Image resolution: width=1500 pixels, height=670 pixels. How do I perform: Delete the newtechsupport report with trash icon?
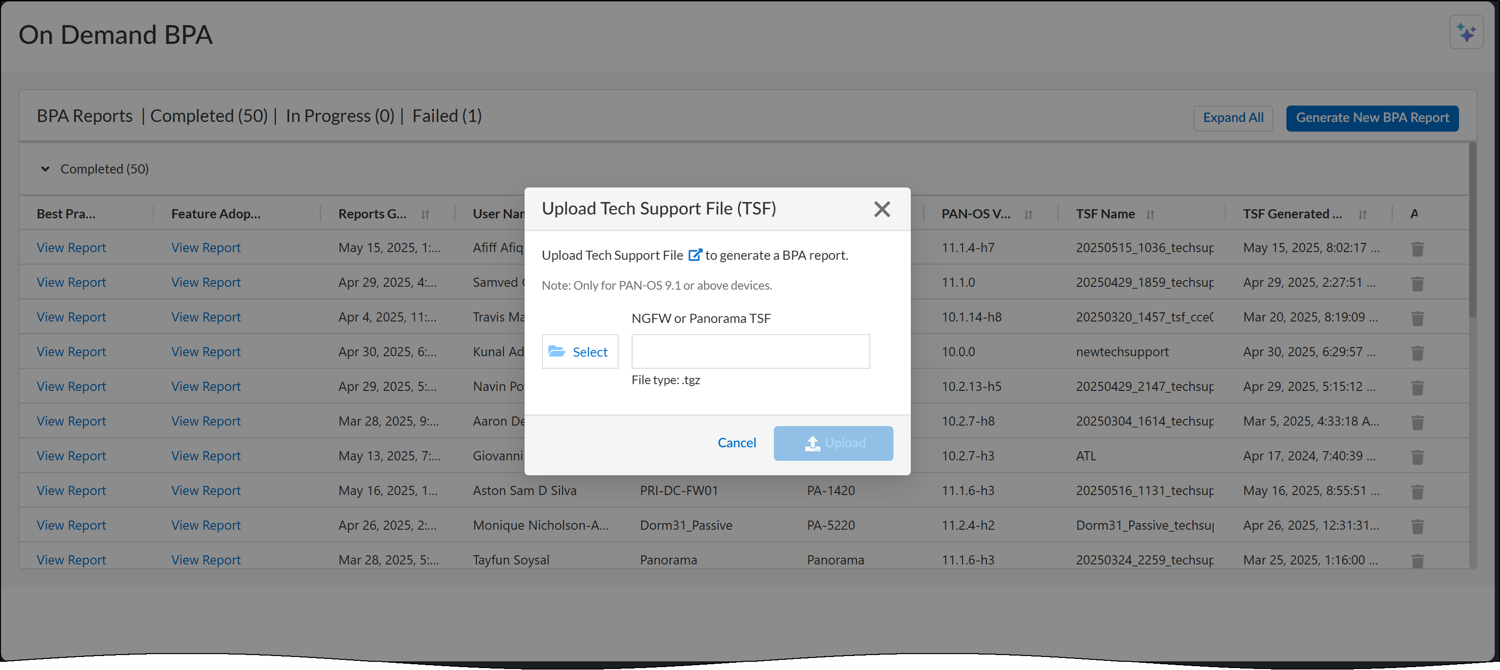point(1418,353)
